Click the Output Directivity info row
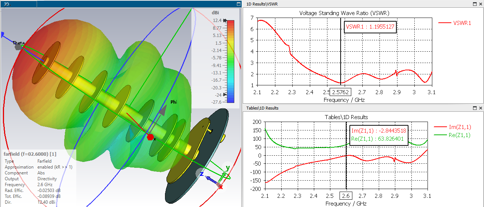This screenshot has height=207, width=484. click(30, 179)
